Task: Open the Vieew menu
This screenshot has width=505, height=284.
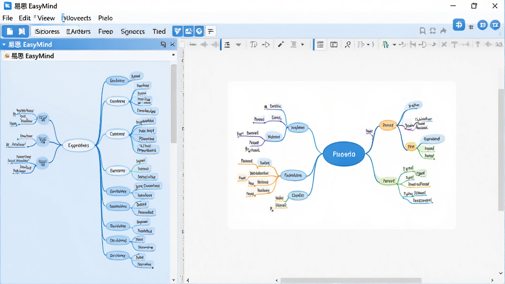Action: pyautogui.click(x=46, y=18)
